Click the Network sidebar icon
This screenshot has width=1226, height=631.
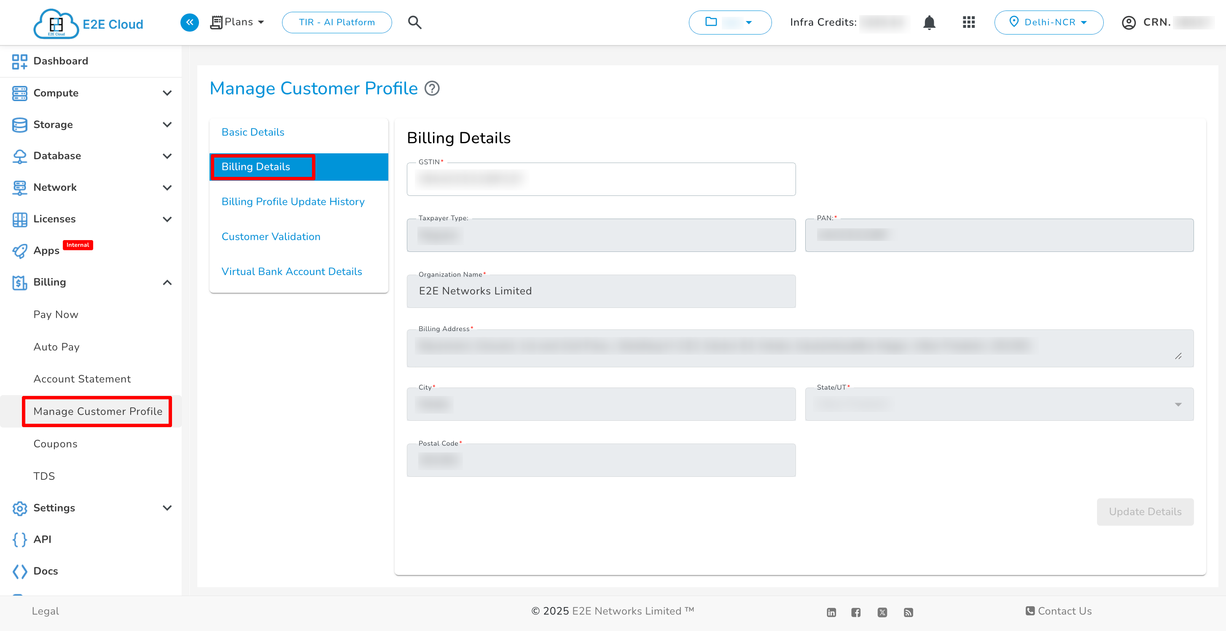(19, 187)
